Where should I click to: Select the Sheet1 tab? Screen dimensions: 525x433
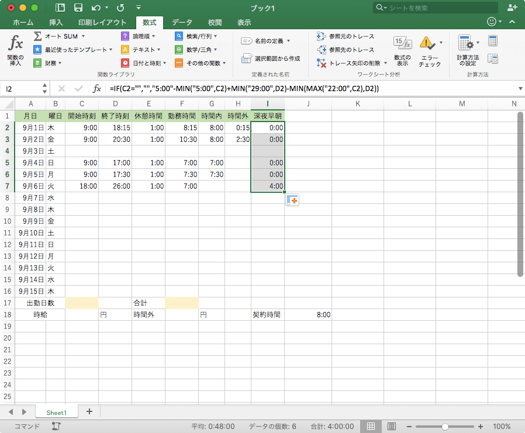56,413
